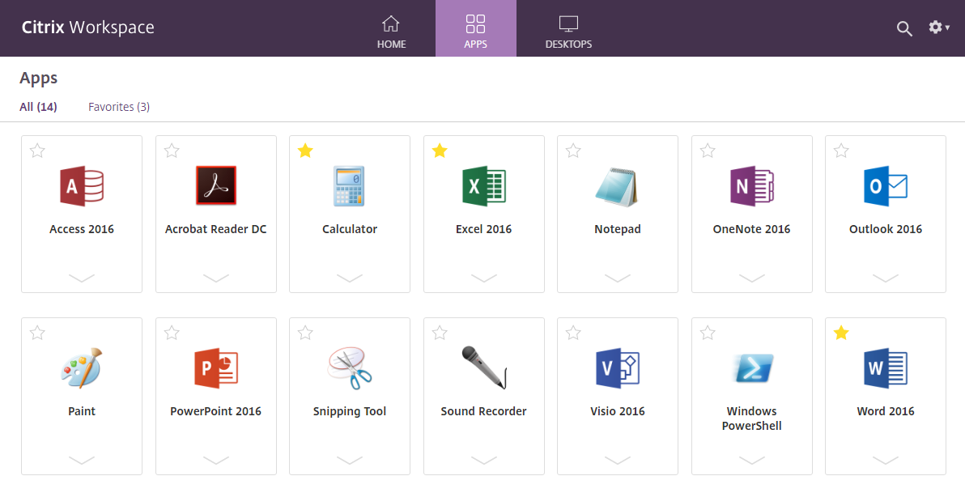Screen dimensions: 965x493
Task: Show PowerPoint 2016 details chevron
Action: pos(216,461)
